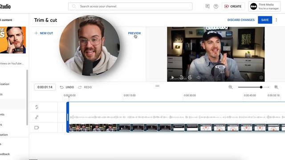Click the undo arrow icon
Viewport: 285px width, 160px height.
pyautogui.click(x=61, y=87)
